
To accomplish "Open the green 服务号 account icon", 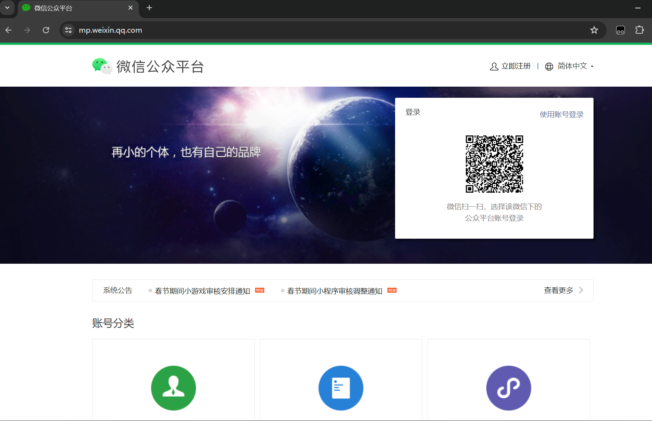I will 173,388.
